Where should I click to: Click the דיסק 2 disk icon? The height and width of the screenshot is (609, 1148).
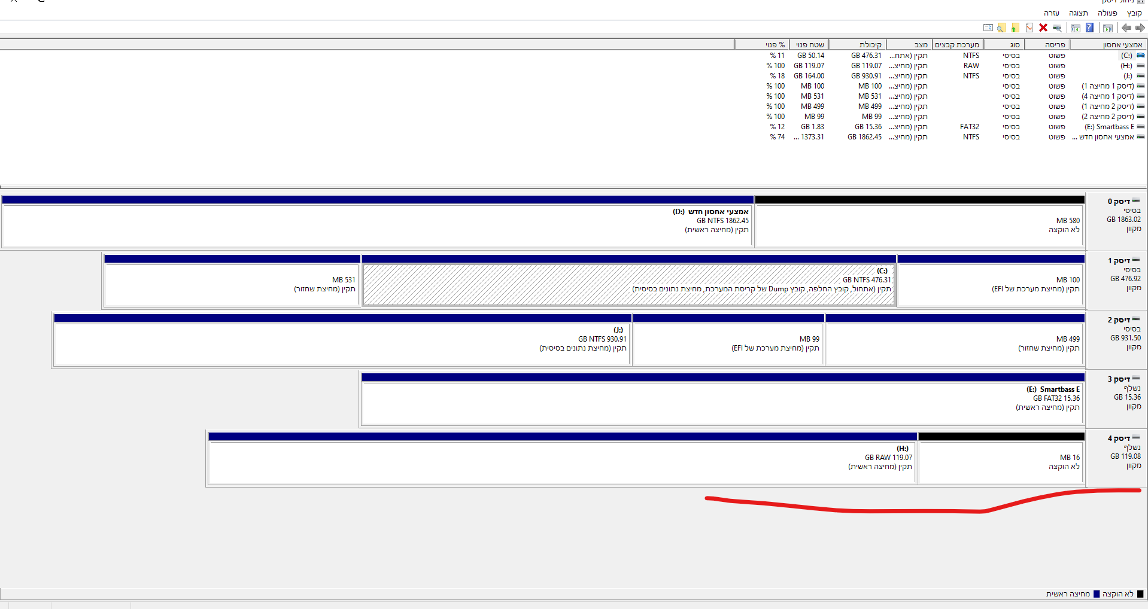pos(1136,319)
